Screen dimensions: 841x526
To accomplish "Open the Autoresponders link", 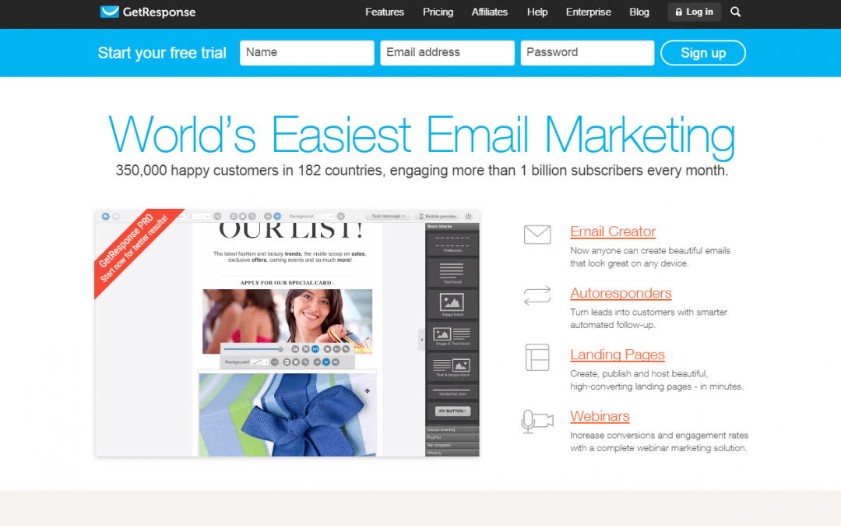I will [621, 293].
